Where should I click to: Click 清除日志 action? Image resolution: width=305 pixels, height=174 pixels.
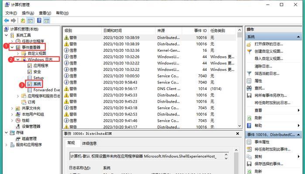click(263, 66)
